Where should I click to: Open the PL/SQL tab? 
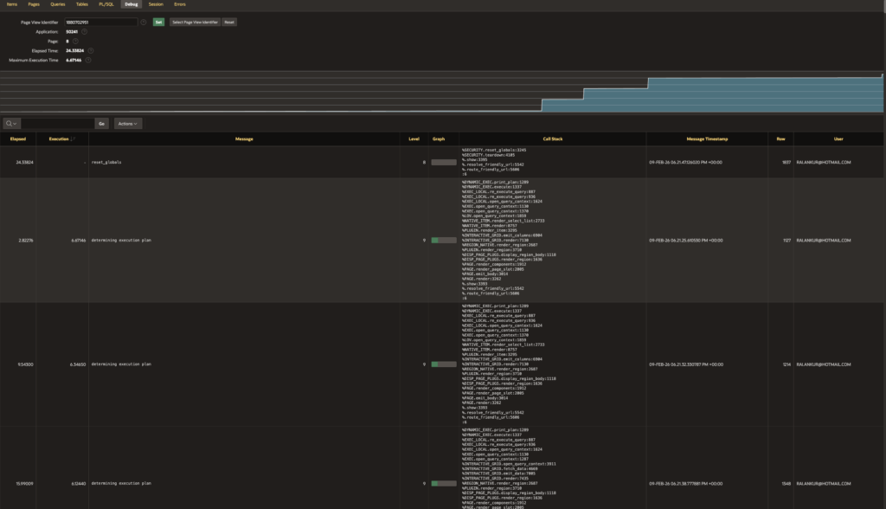tap(106, 4)
